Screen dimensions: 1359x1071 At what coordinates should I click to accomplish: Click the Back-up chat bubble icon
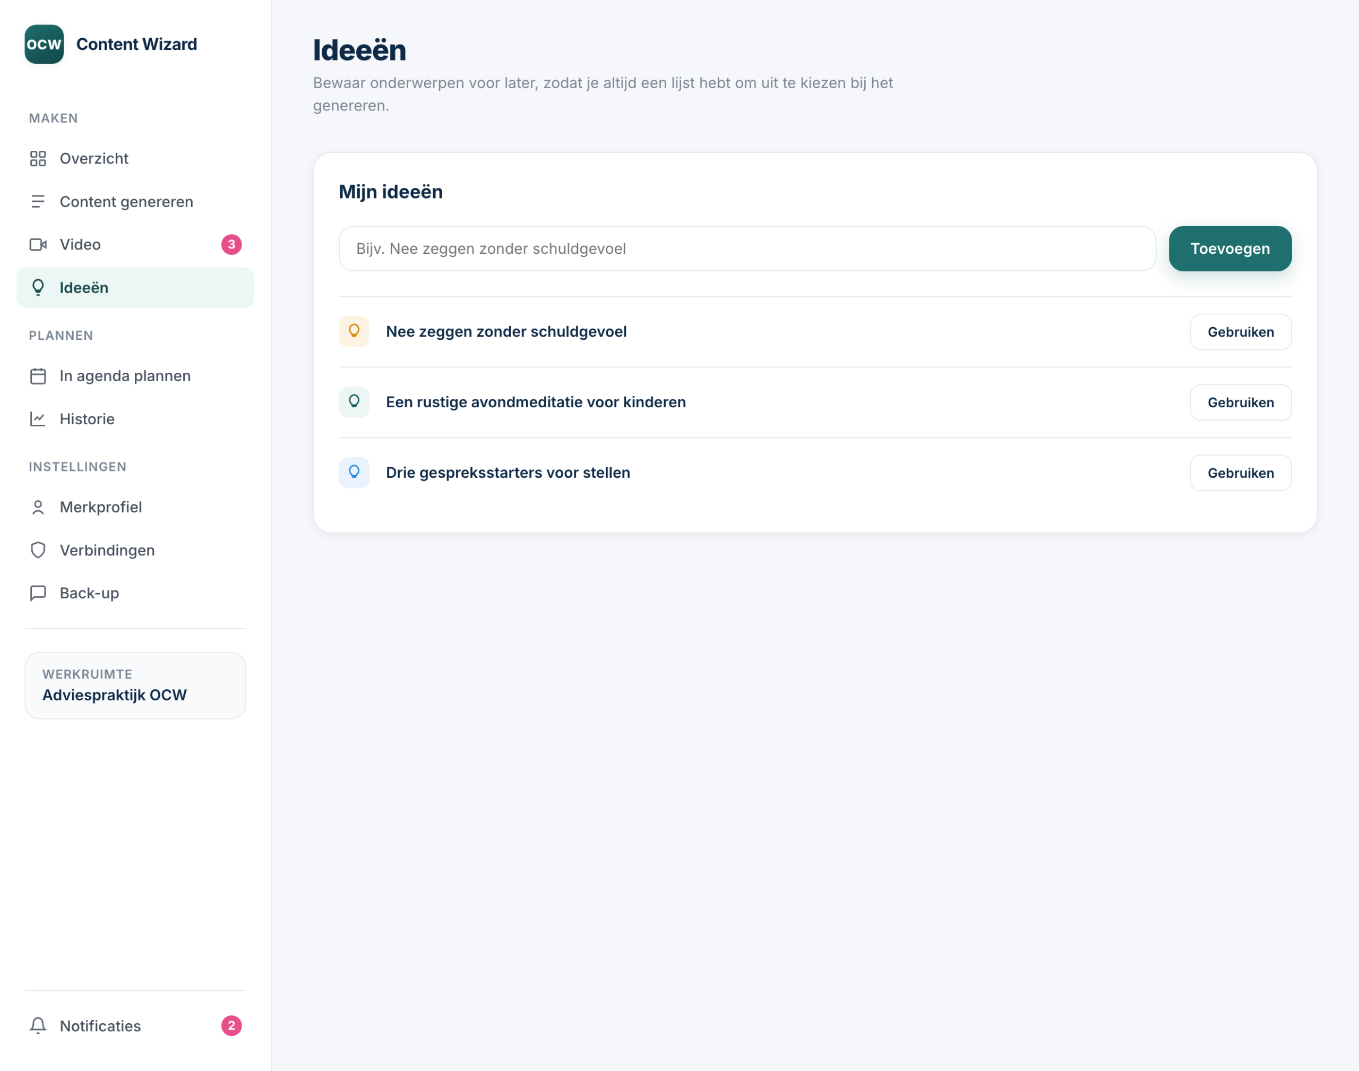pyautogui.click(x=38, y=593)
